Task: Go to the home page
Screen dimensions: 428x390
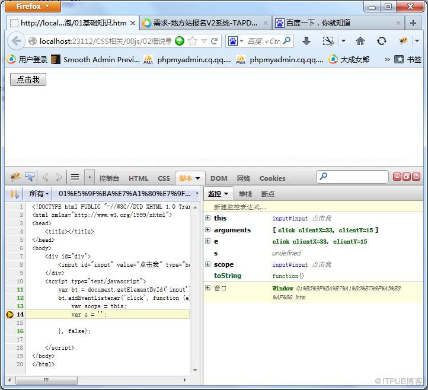Action: coord(360,41)
